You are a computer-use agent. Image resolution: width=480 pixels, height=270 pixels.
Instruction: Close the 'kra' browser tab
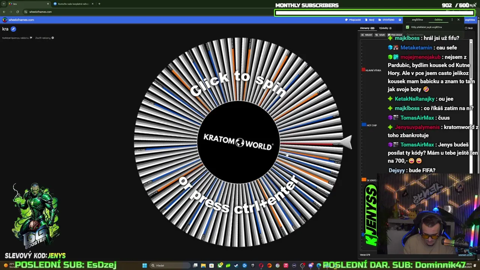click(48, 4)
